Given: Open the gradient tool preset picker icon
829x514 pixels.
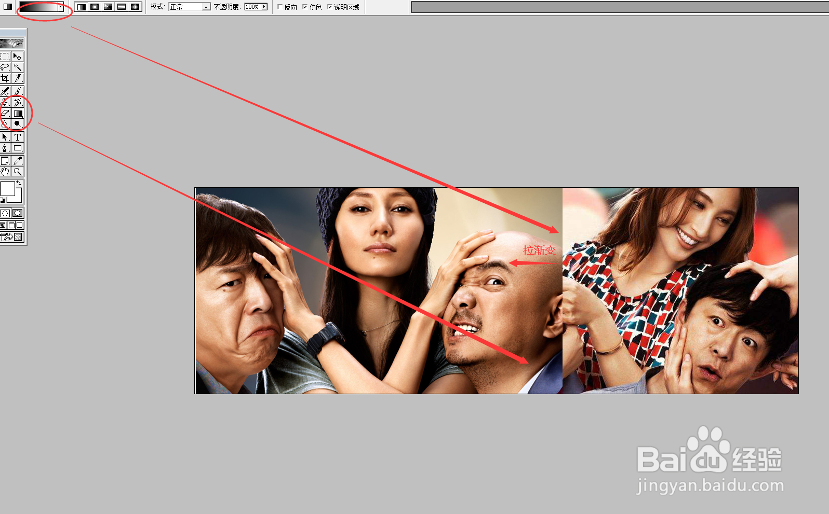Looking at the screenshot, I should click(x=8, y=7).
